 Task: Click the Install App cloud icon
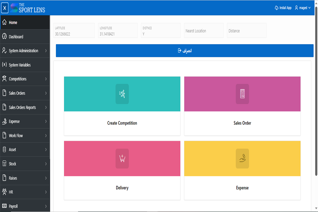pyautogui.click(x=276, y=8)
